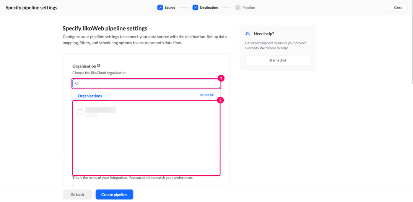Click the 'Specify likoWeb pipeline settings' heading
Viewport: 413px width, 202px height.
click(105, 28)
